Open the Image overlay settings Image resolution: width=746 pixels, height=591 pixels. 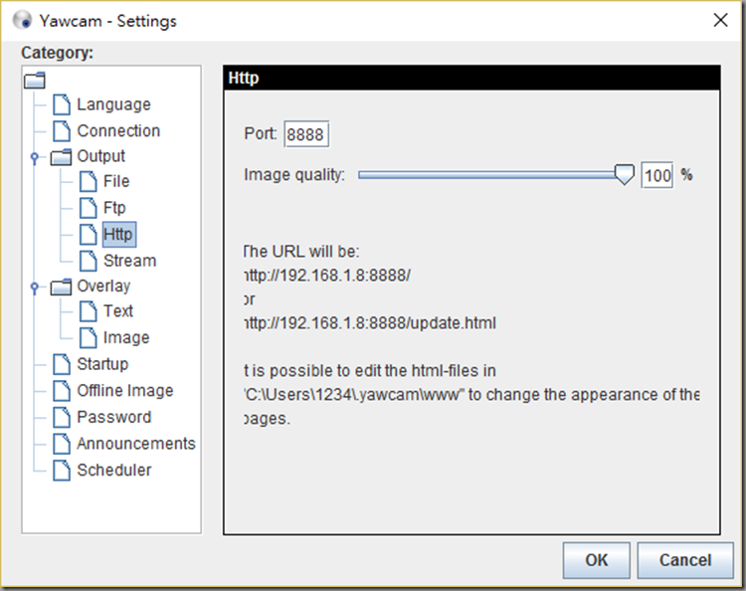(126, 337)
